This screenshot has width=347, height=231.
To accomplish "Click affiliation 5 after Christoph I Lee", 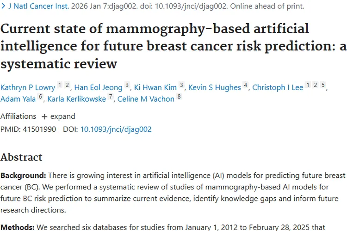I will [323, 86].
